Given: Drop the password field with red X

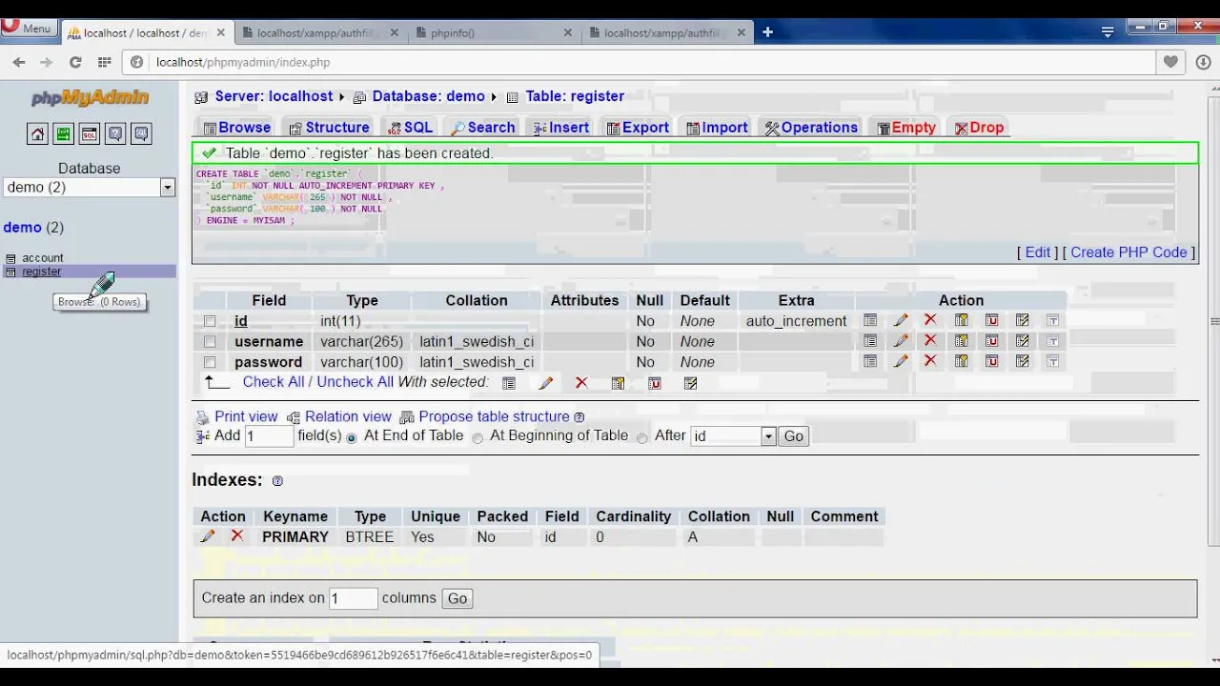Looking at the screenshot, I should pos(930,361).
